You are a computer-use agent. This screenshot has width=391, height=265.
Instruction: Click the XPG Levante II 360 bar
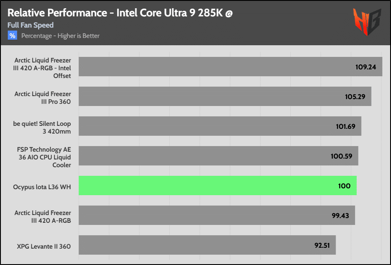point(207,245)
